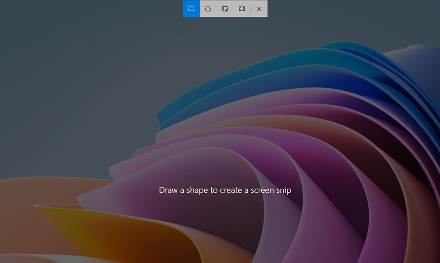Select the overlapping windows snip icon
The width and height of the screenshot is (440, 263).
point(225,9)
